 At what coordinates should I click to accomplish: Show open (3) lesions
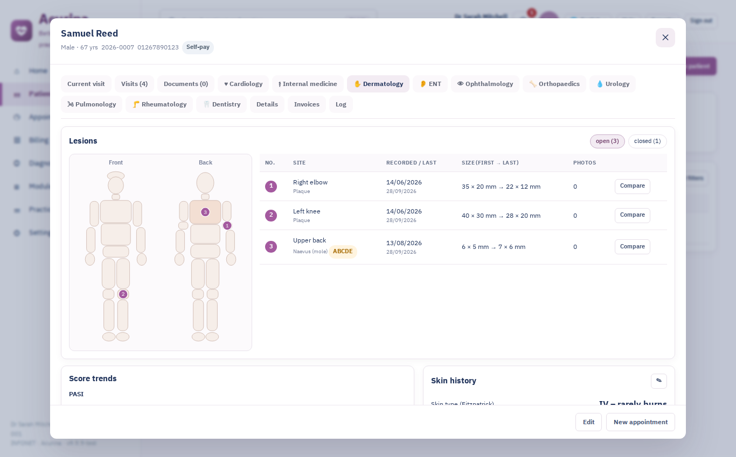pos(607,141)
